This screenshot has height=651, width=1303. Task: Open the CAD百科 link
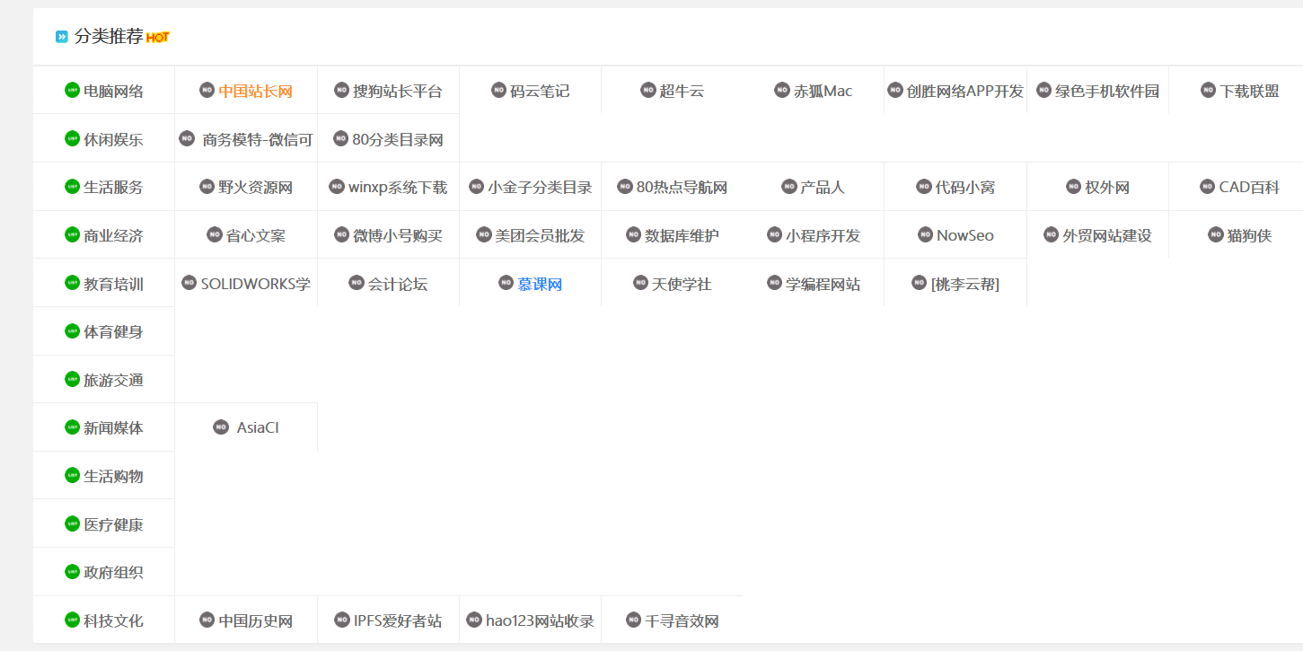[1248, 188]
